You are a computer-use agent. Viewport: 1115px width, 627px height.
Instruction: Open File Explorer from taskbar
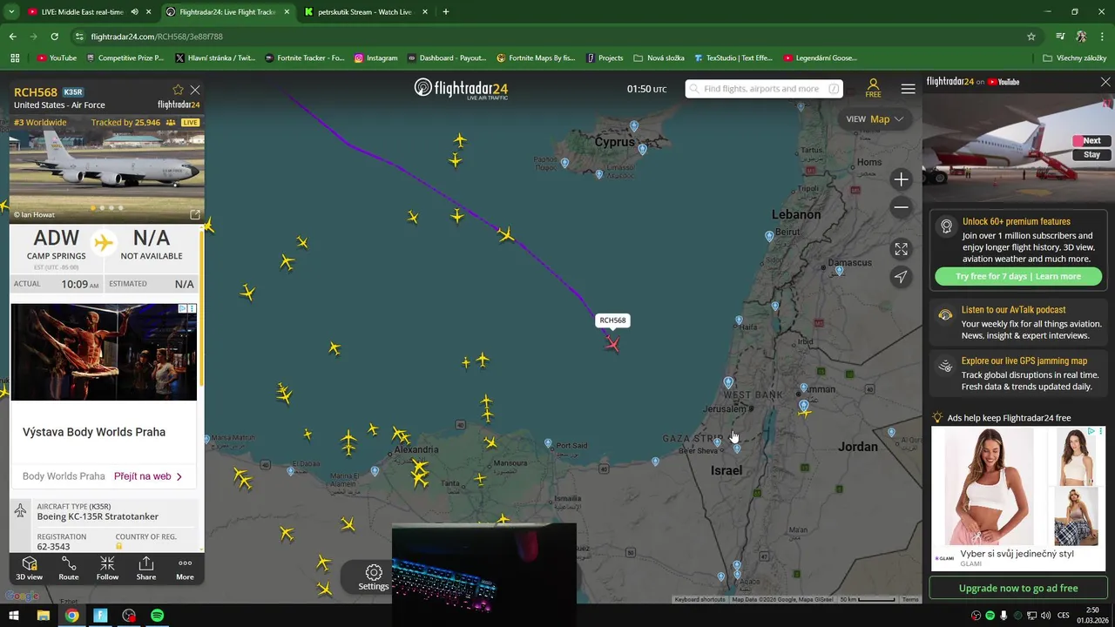coord(43,616)
